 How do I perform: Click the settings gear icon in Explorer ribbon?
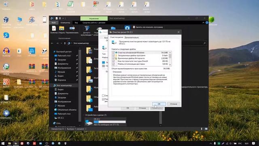click(127, 28)
